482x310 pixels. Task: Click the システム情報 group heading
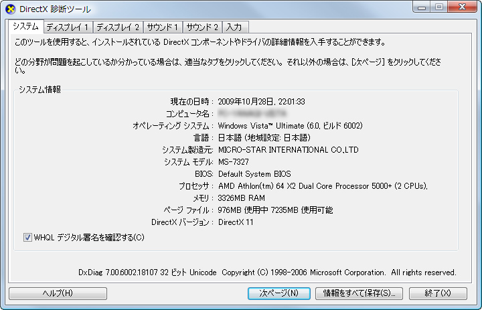(40, 90)
